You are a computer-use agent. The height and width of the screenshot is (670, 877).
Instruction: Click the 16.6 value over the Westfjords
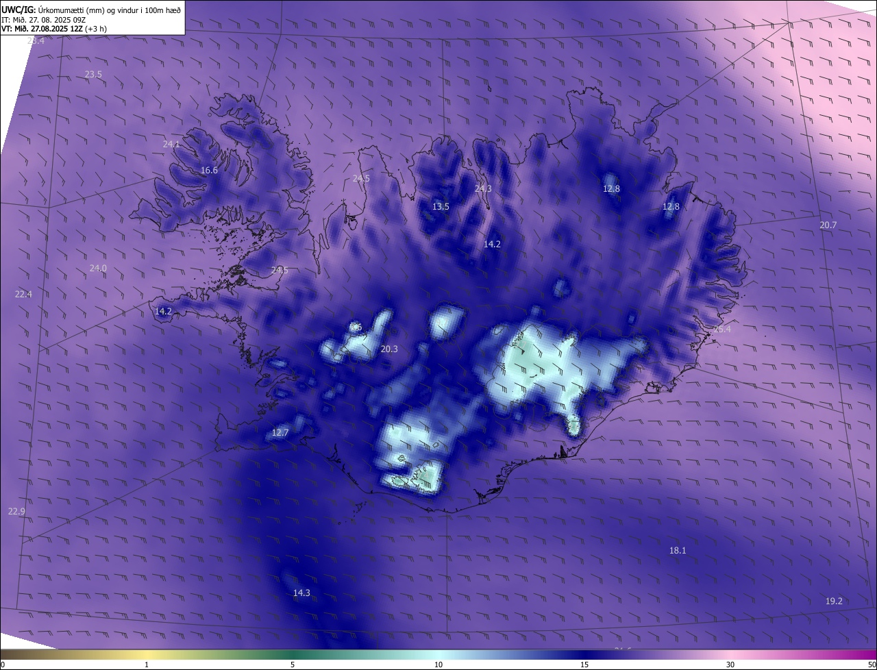point(209,170)
